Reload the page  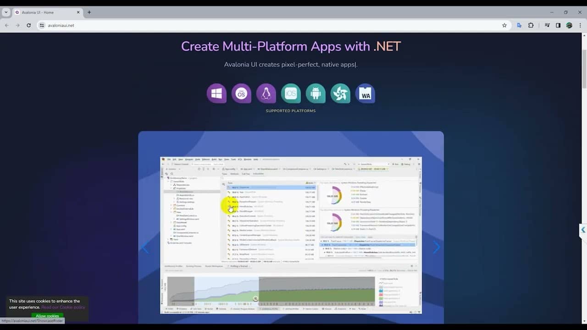click(x=28, y=25)
